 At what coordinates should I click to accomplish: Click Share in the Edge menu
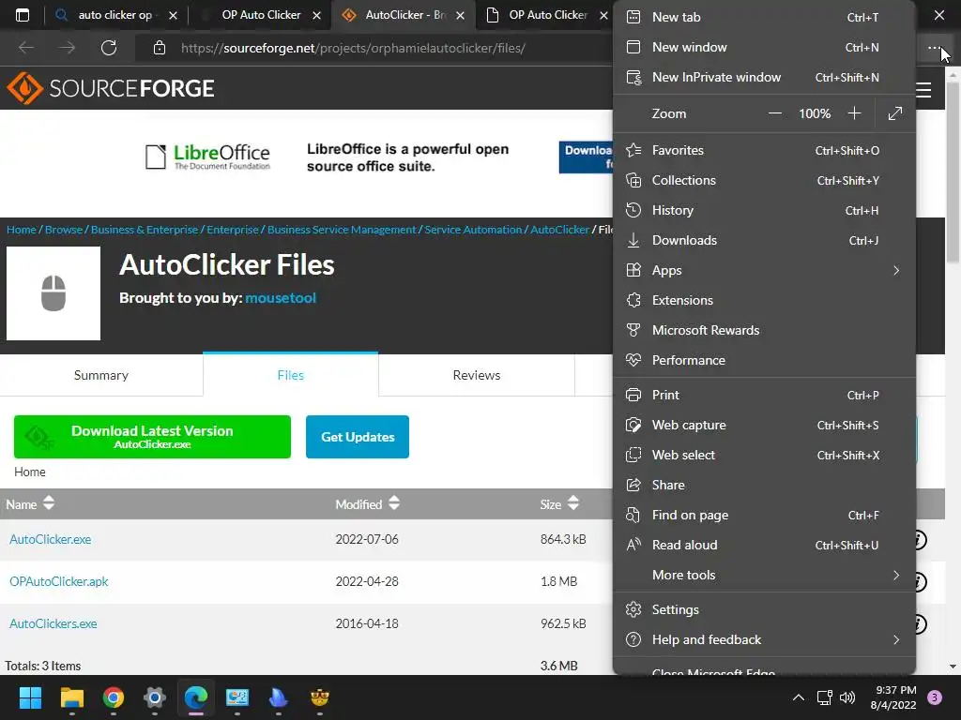click(x=764, y=485)
